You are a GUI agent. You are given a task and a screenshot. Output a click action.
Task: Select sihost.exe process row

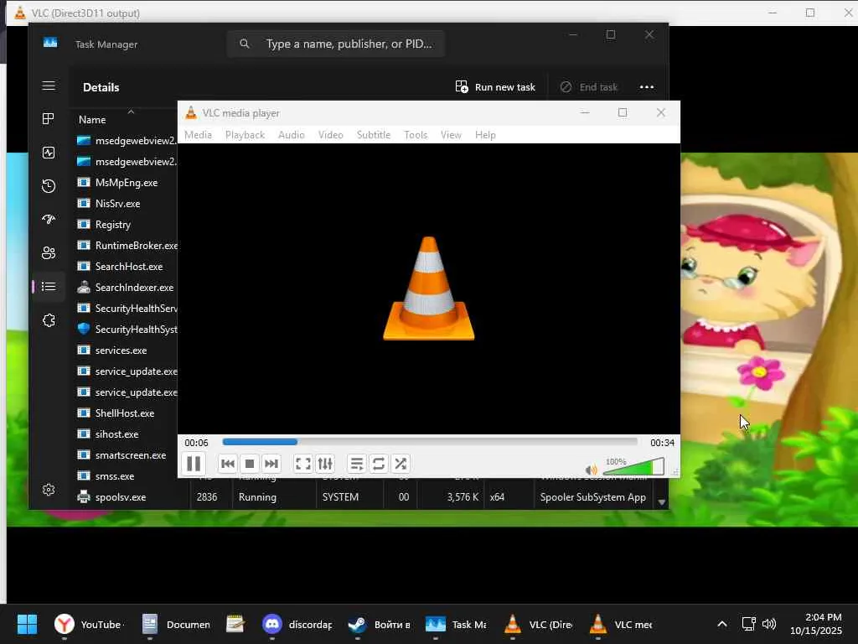point(126,434)
